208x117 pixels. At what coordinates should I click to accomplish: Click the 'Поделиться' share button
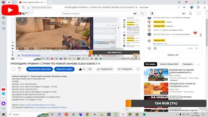pos(105,69)
